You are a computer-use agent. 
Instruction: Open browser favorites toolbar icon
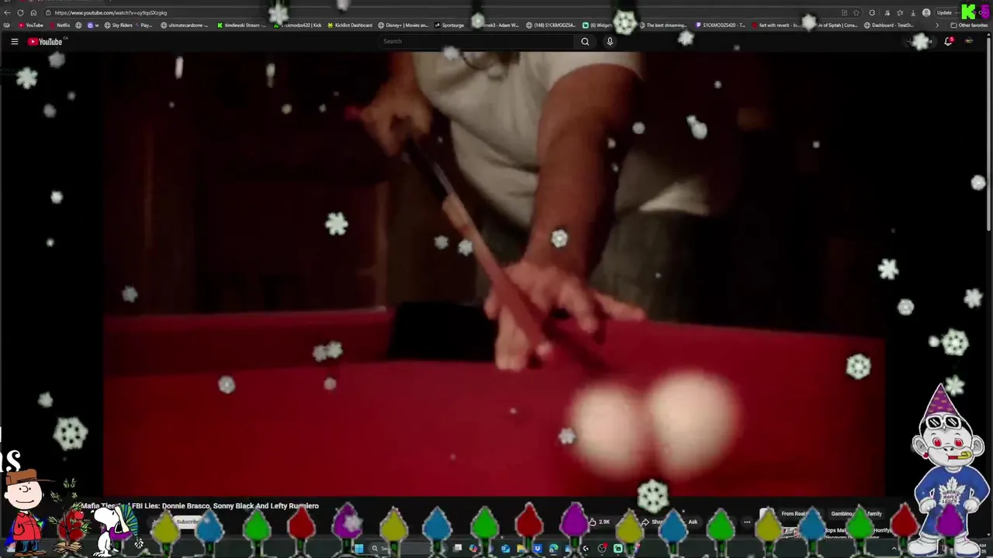pyautogui.click(x=900, y=12)
